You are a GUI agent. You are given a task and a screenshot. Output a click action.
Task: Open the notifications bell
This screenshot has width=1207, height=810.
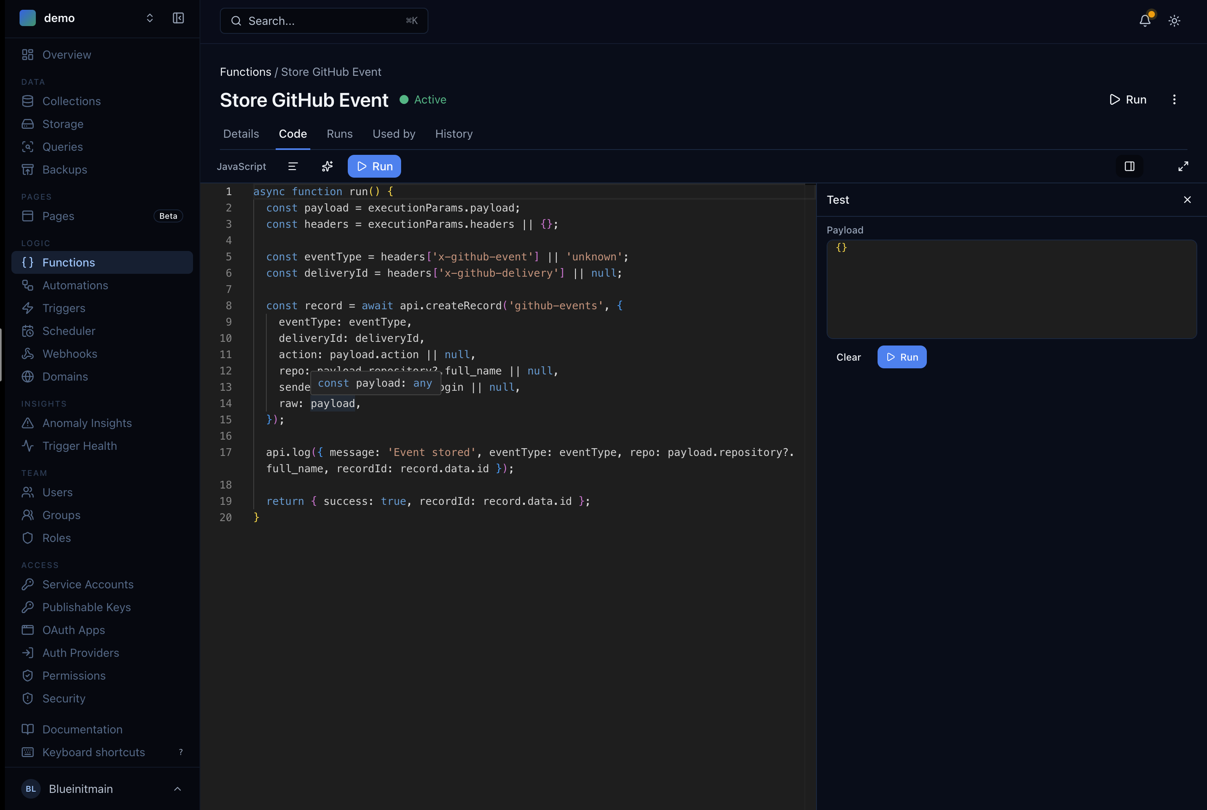[1145, 21]
